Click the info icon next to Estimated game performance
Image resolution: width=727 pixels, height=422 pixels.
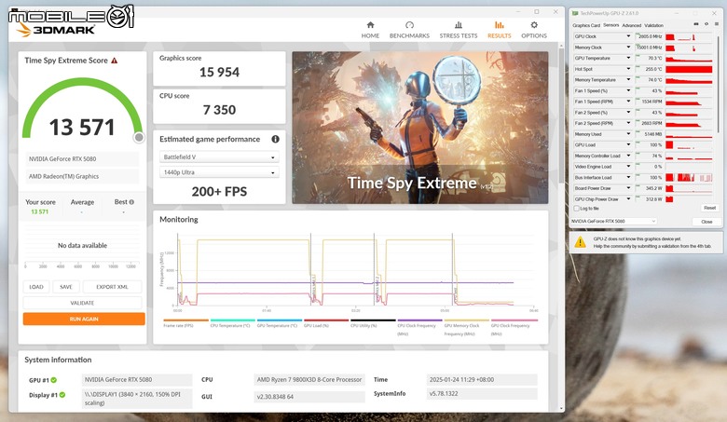(275, 139)
